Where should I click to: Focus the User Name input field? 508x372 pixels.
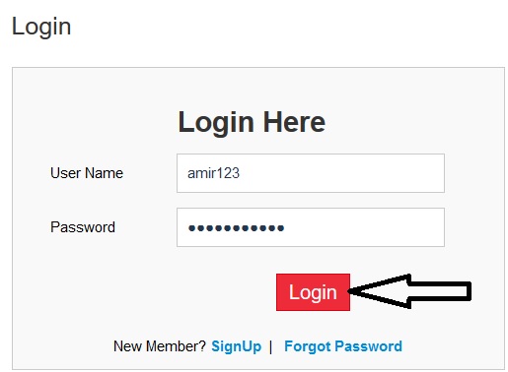pyautogui.click(x=311, y=173)
